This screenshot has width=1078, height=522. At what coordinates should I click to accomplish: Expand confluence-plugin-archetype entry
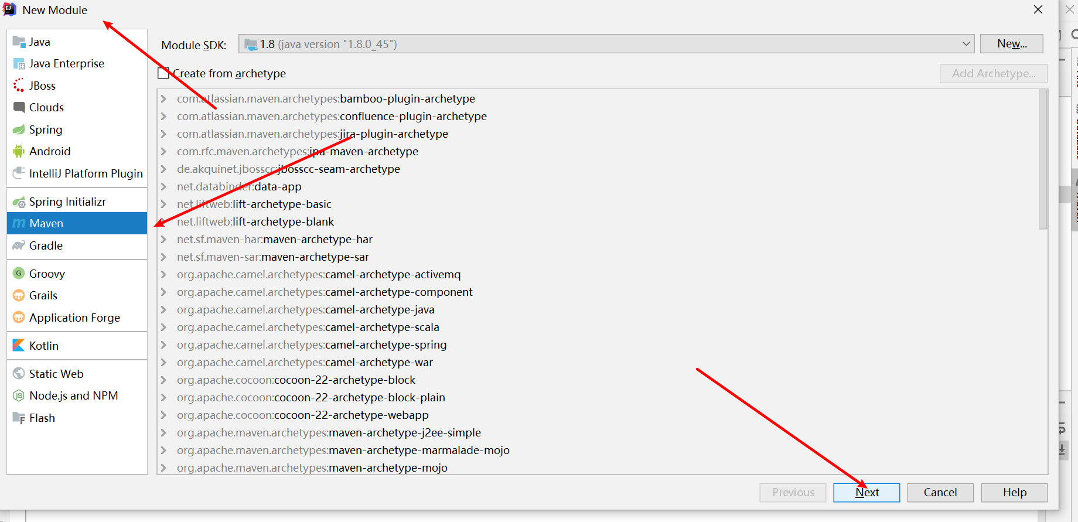(x=164, y=116)
